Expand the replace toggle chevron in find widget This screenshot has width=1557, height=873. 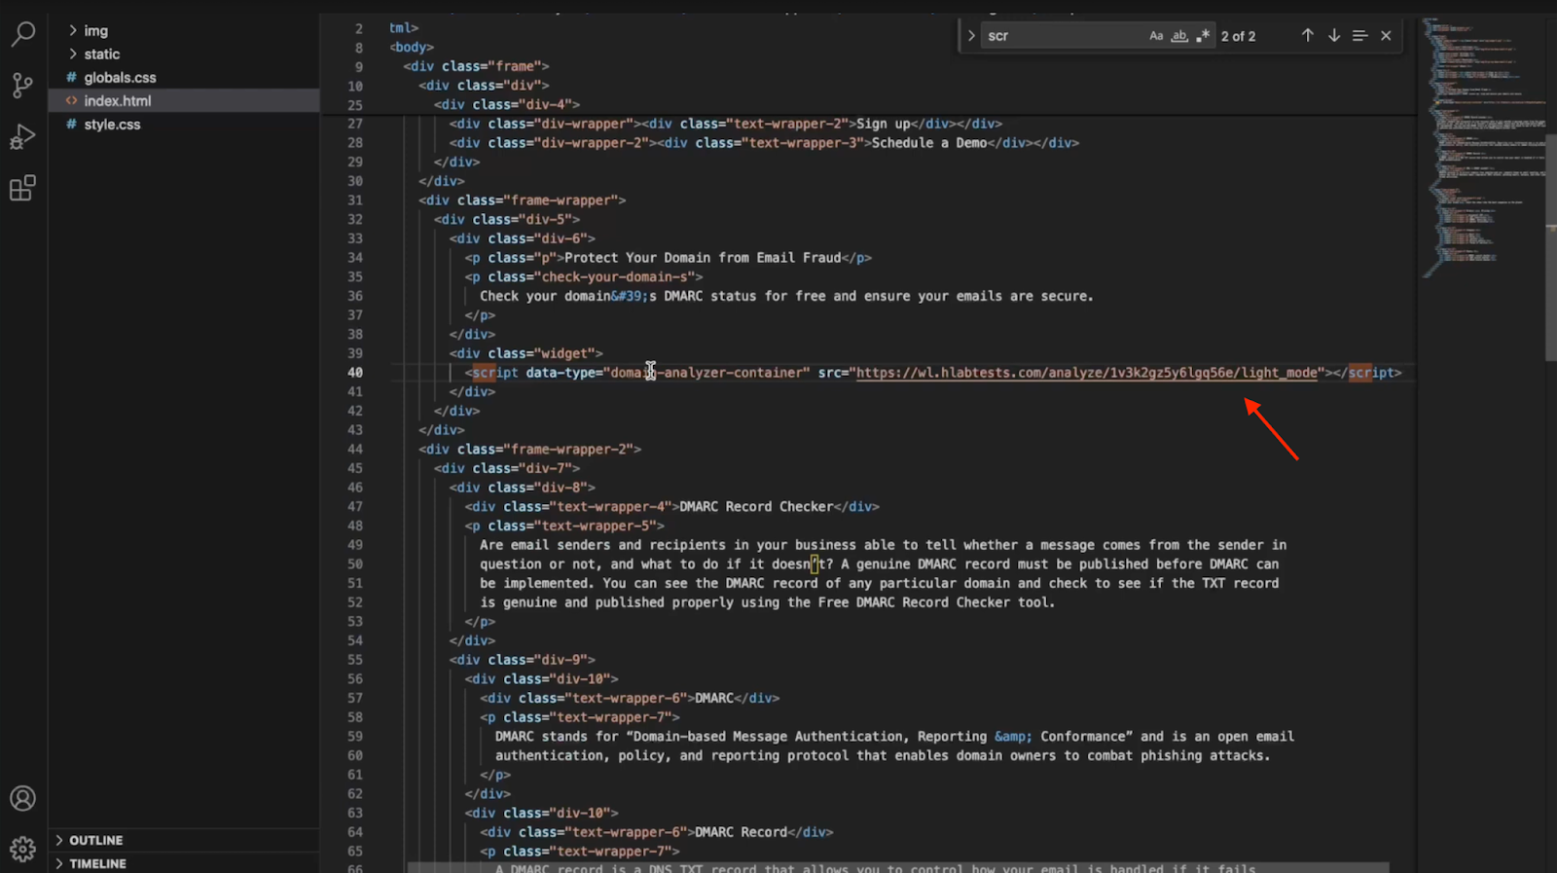970,35
